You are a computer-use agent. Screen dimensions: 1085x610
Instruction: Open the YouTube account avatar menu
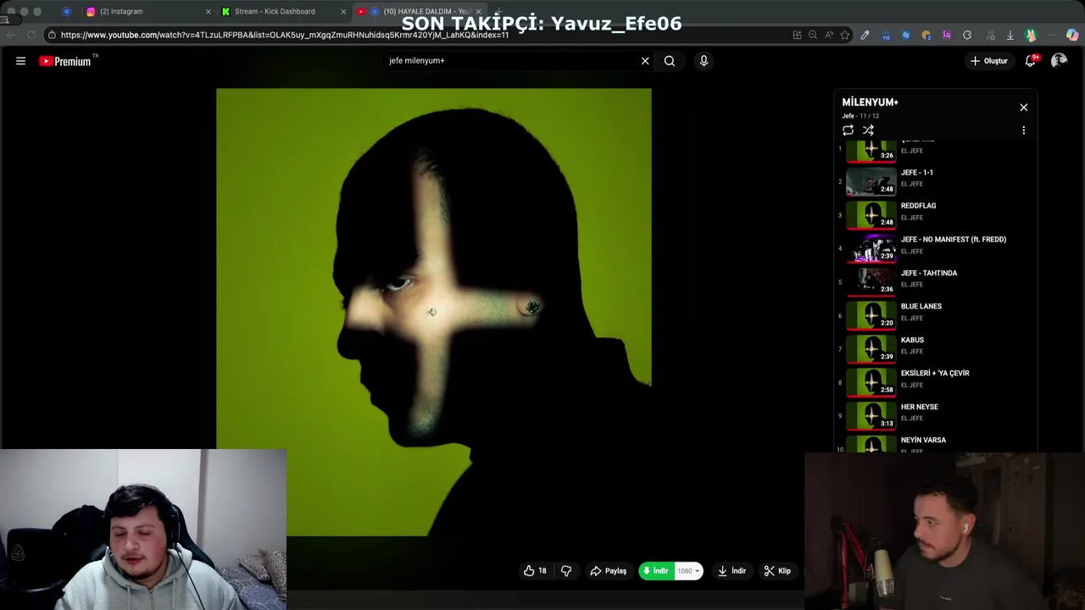tap(1059, 61)
